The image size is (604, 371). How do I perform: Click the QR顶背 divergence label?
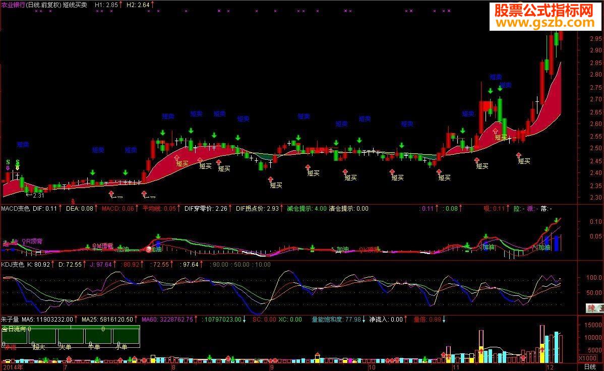32,241
